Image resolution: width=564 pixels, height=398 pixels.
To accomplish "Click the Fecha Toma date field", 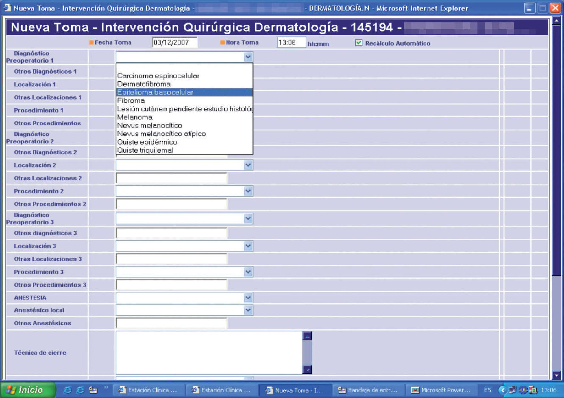I will pyautogui.click(x=174, y=43).
